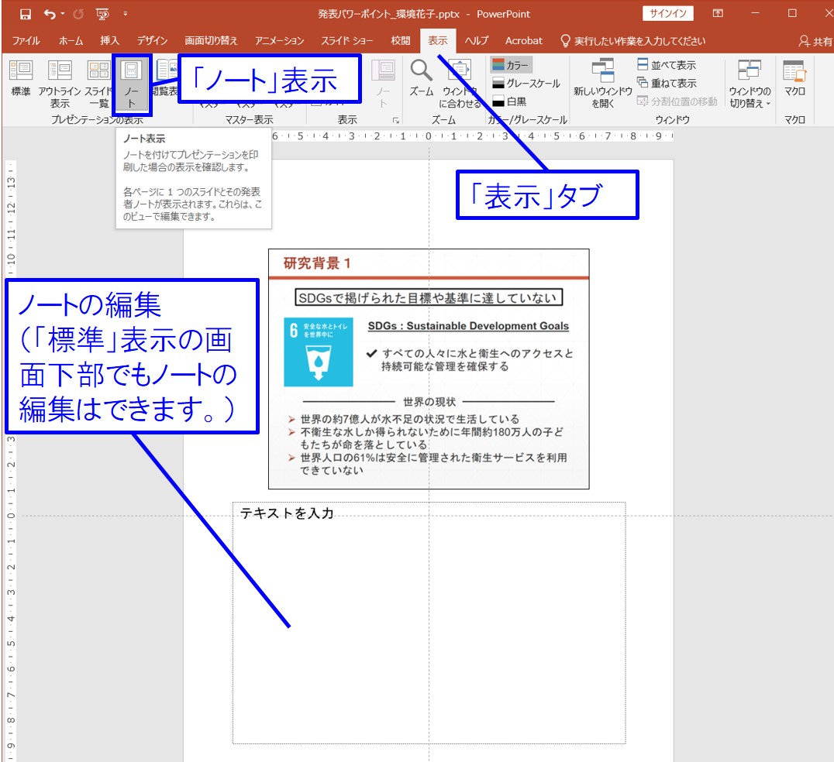Open the アニメーション ribbon tab
Screen dimensions: 834x762
coord(279,41)
